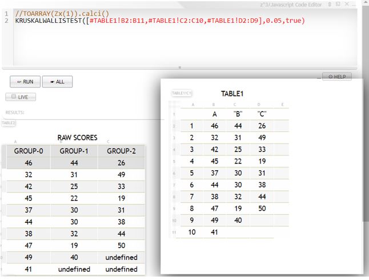The height and width of the screenshot is (280, 369).
Task: Close the Javascript Code Editor panel
Action: click(x=347, y=4)
